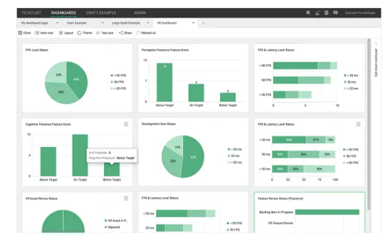Expand the minimized Edit chart side panel

click(x=376, y=44)
